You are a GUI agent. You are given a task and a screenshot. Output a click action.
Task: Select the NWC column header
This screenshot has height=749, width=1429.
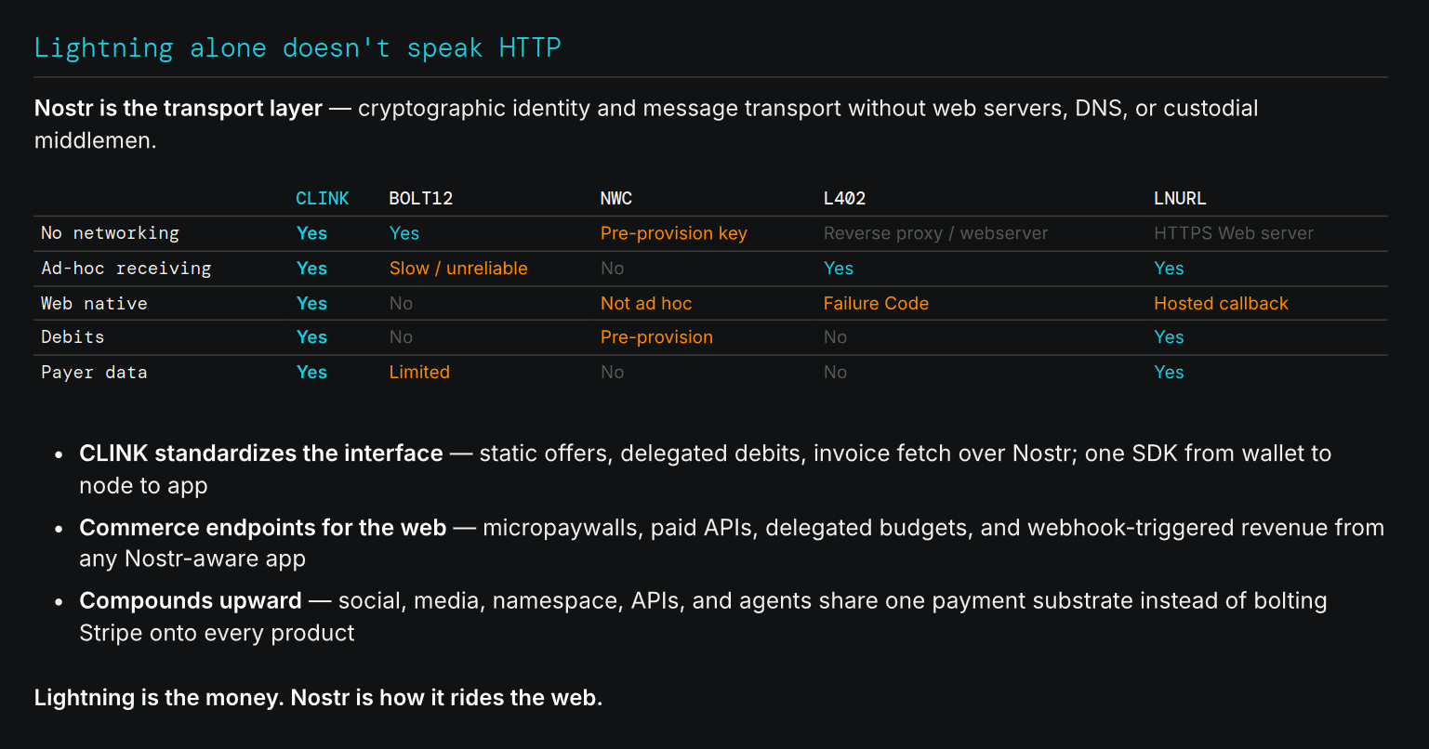pyautogui.click(x=616, y=198)
